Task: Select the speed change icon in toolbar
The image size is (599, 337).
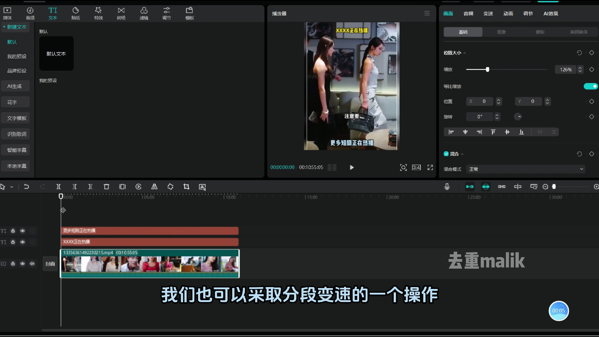Action: pos(138,187)
